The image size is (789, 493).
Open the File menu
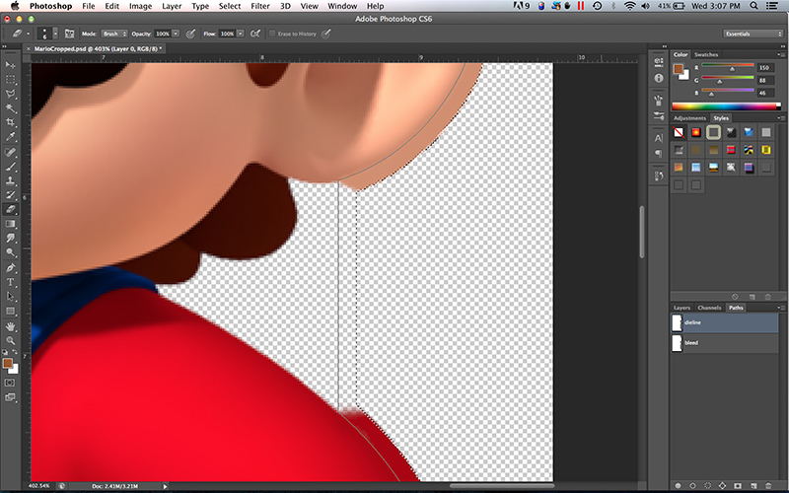[x=89, y=6]
